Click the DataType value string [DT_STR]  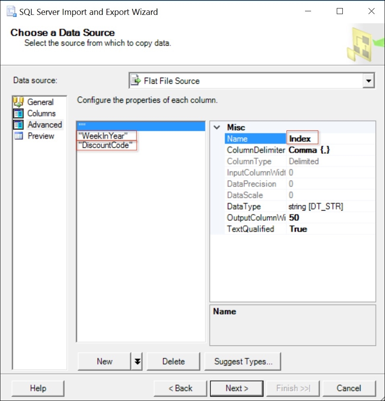click(316, 206)
